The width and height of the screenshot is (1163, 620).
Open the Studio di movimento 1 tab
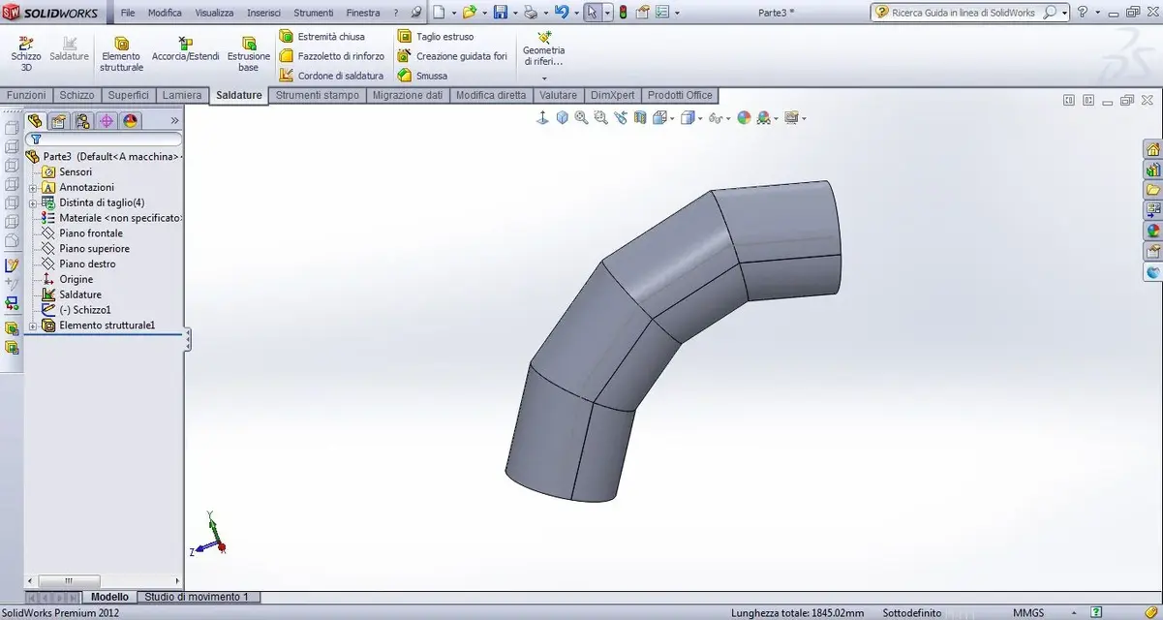point(197,597)
